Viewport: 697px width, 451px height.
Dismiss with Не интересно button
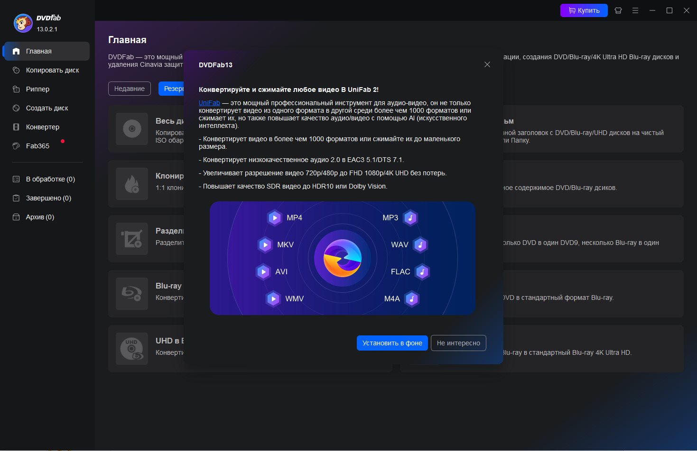(458, 343)
